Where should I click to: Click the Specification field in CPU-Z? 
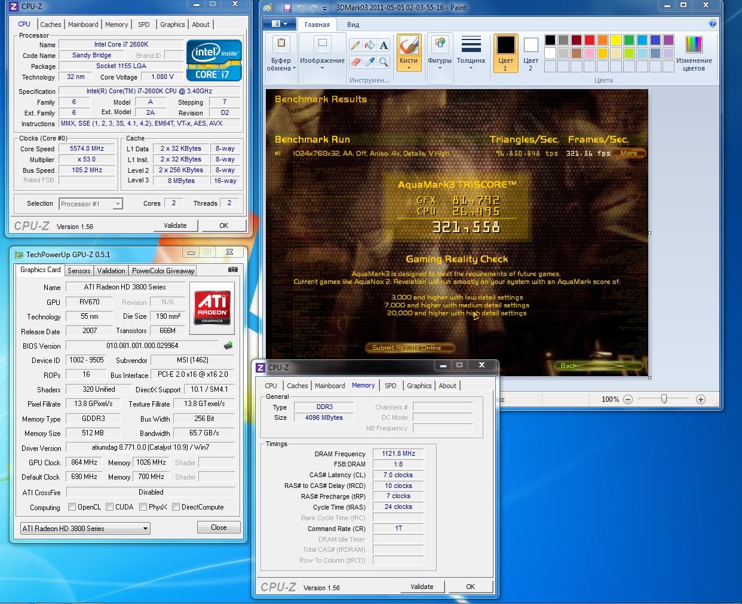[x=149, y=91]
